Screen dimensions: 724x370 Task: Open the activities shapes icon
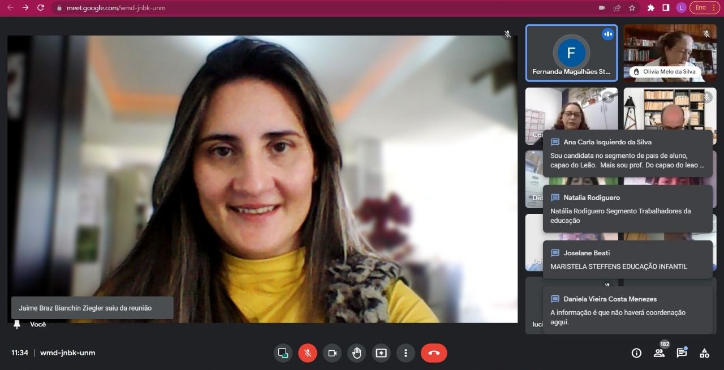tap(704, 353)
